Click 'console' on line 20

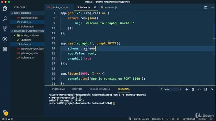[x=74, y=79]
